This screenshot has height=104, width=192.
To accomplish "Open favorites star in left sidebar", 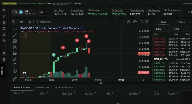I will pyautogui.click(x=4, y=10).
